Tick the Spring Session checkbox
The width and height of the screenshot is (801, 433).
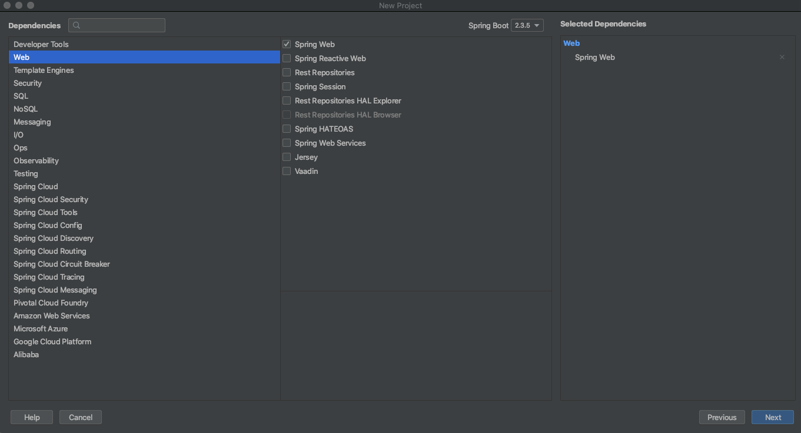(287, 86)
